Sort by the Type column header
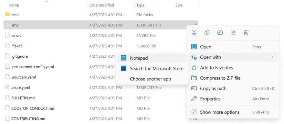This screenshot has height=124, width=284. tap(140, 5)
